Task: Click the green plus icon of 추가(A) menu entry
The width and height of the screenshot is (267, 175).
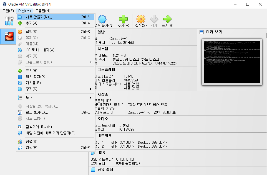Action: 20,23
